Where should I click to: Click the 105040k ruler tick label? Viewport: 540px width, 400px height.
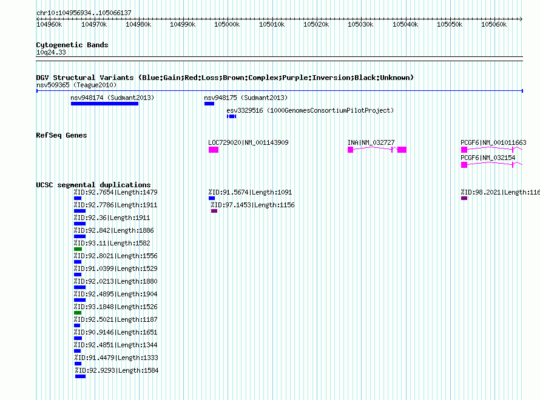405,24
